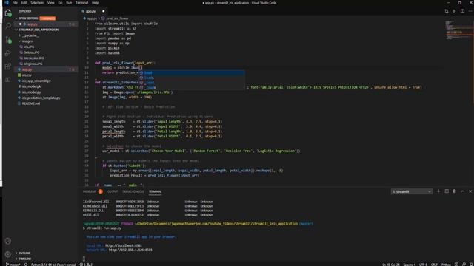474x266 pixels.
Task: Open iris_app_streamlit.py in file tree
Action: click(36, 81)
